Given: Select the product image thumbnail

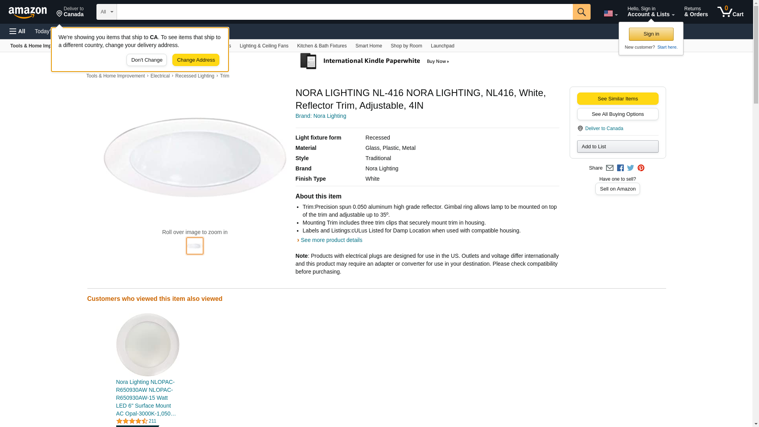Looking at the screenshot, I should pyautogui.click(x=195, y=246).
